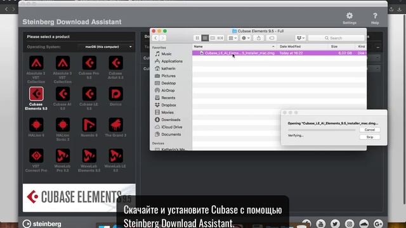The image size is (406, 228).
Task: Go back in the Finder window
Action: click(x=155, y=38)
